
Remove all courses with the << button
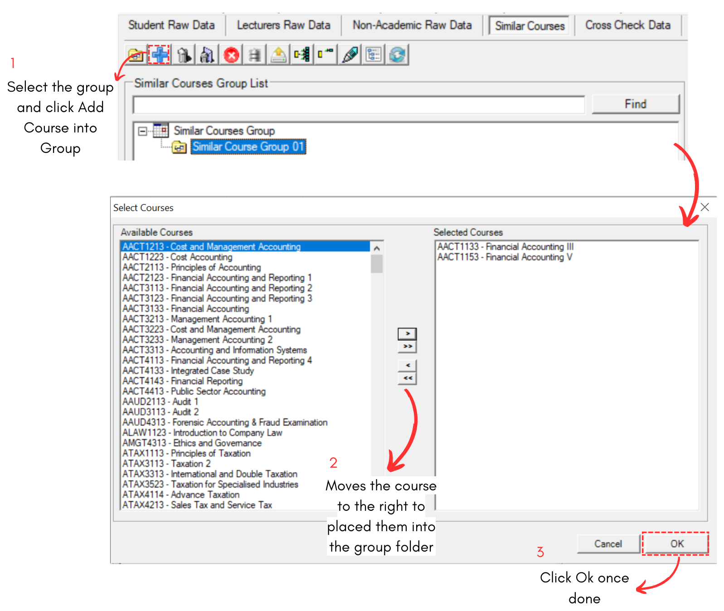[408, 378]
